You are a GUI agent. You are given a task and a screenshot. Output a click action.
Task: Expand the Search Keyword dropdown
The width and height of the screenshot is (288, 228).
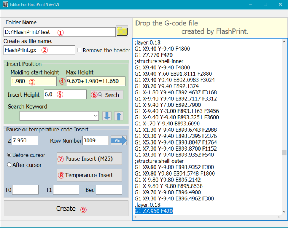pos(96,116)
